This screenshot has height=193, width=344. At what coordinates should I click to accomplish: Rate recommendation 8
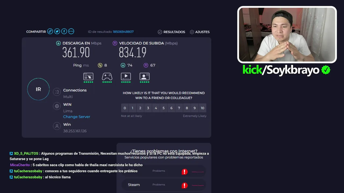[187, 108]
